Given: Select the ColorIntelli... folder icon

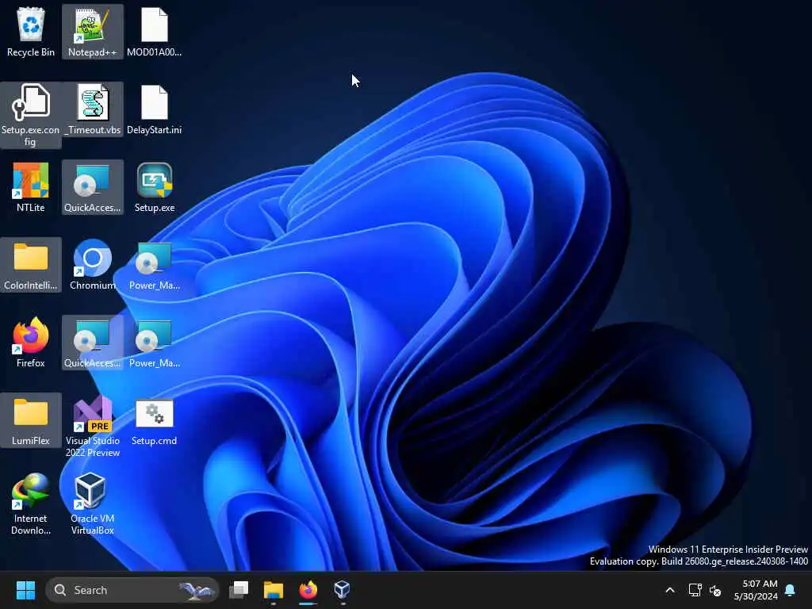Looking at the screenshot, I should 31,265.
